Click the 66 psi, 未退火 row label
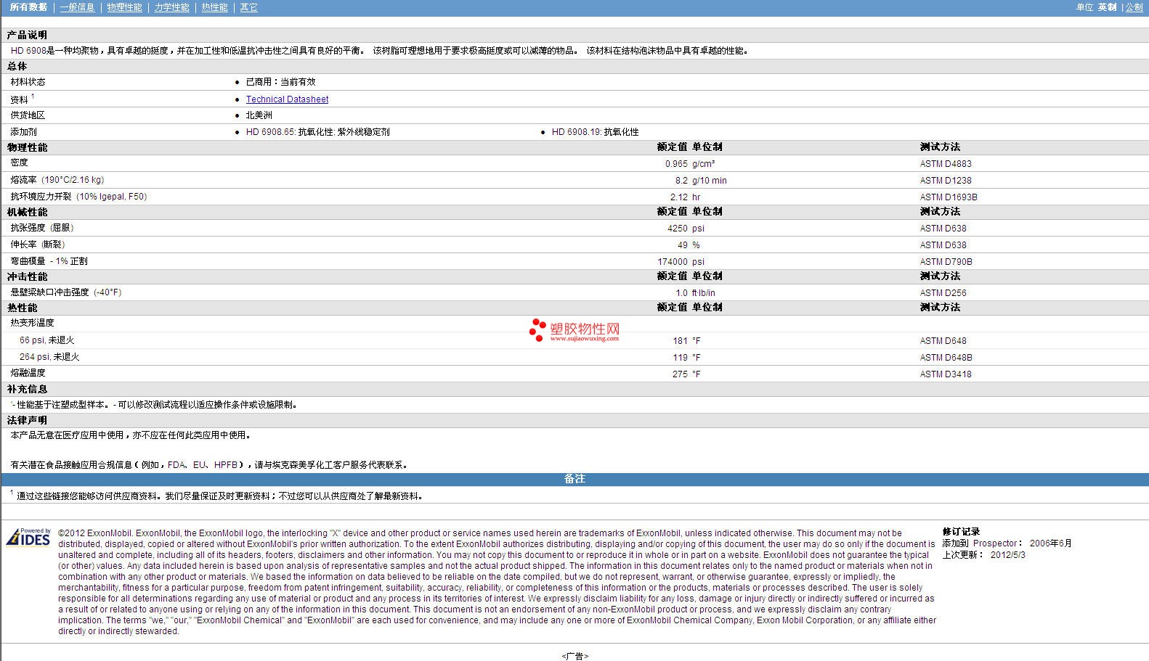The width and height of the screenshot is (1149, 661). click(46, 340)
